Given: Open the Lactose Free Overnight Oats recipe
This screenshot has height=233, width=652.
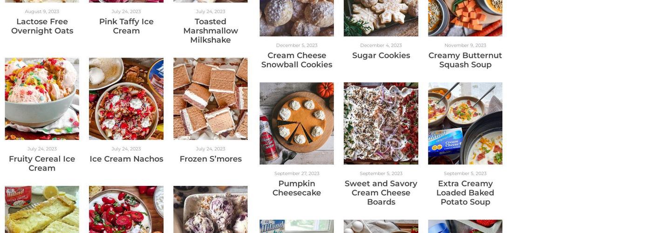Looking at the screenshot, I should [42, 26].
